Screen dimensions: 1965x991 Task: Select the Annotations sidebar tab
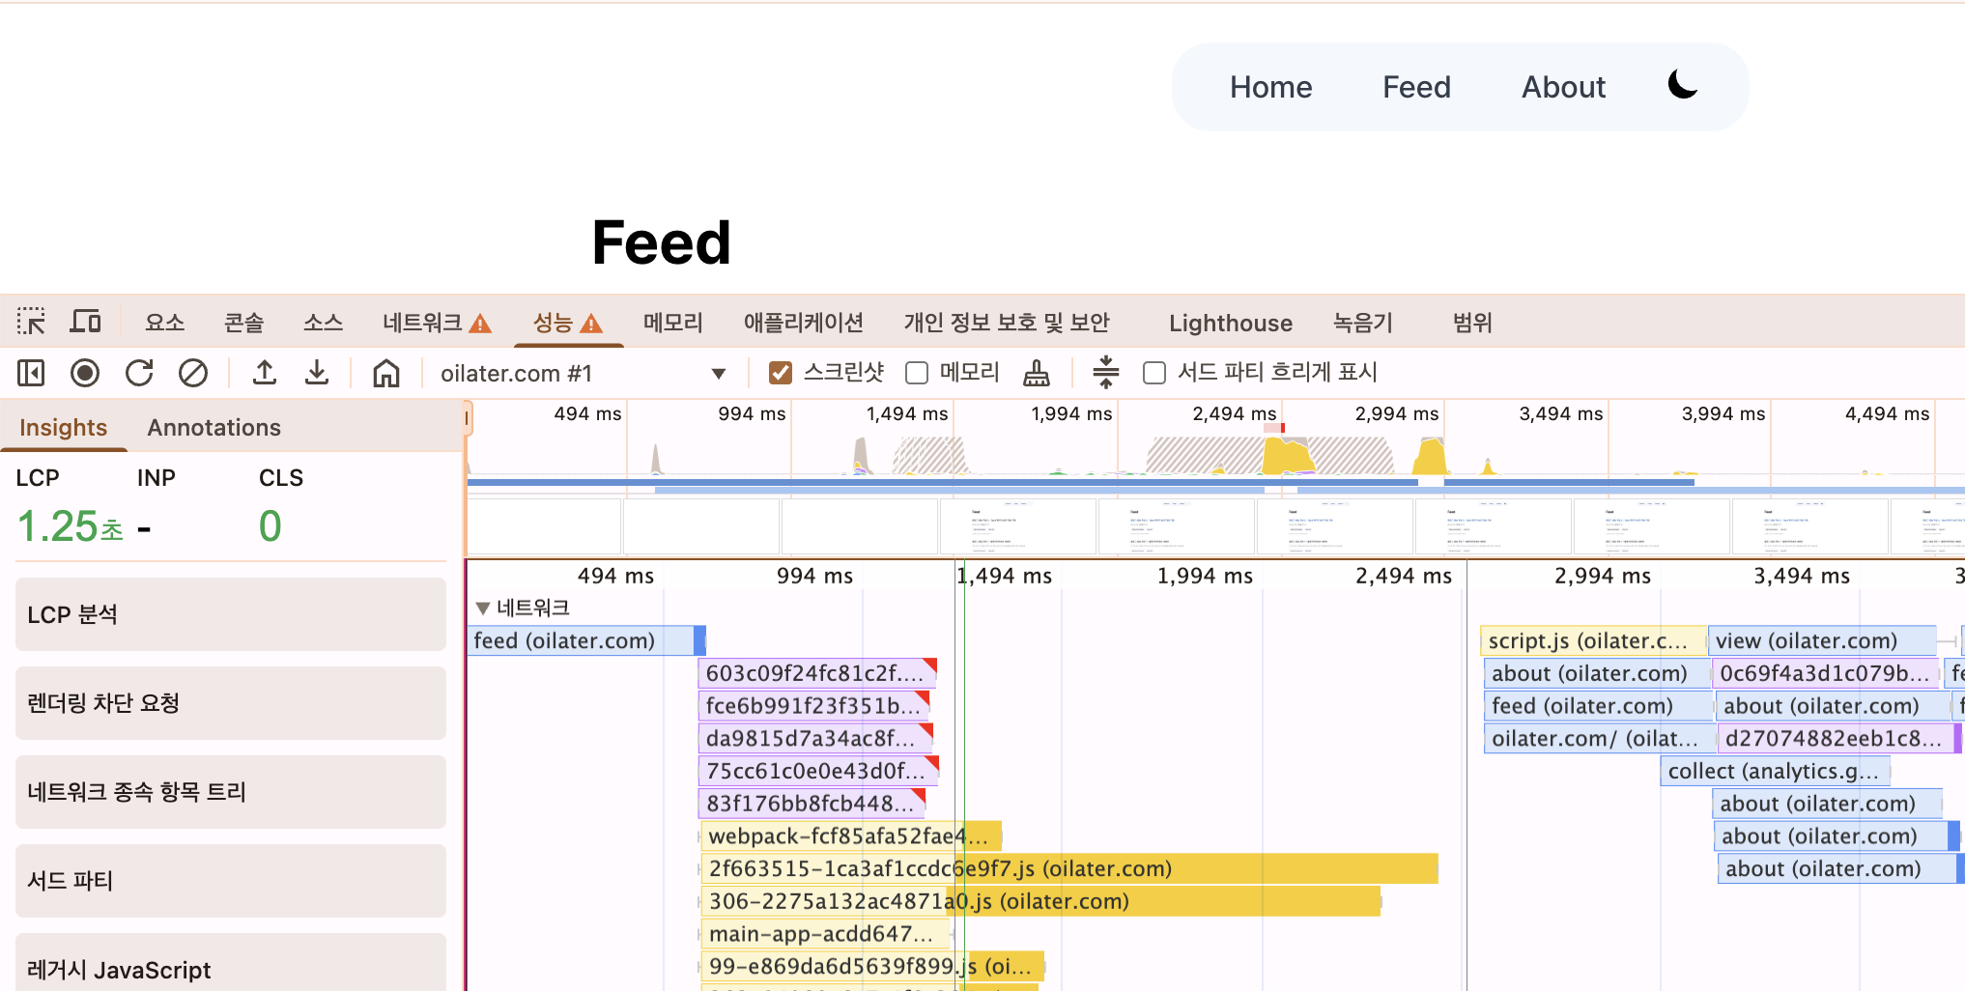click(x=214, y=427)
